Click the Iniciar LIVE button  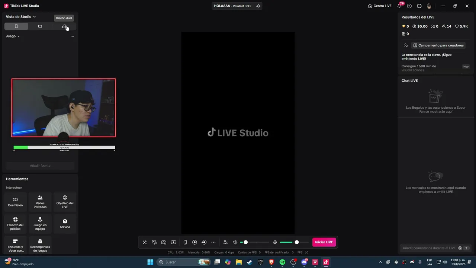[x=324, y=242]
